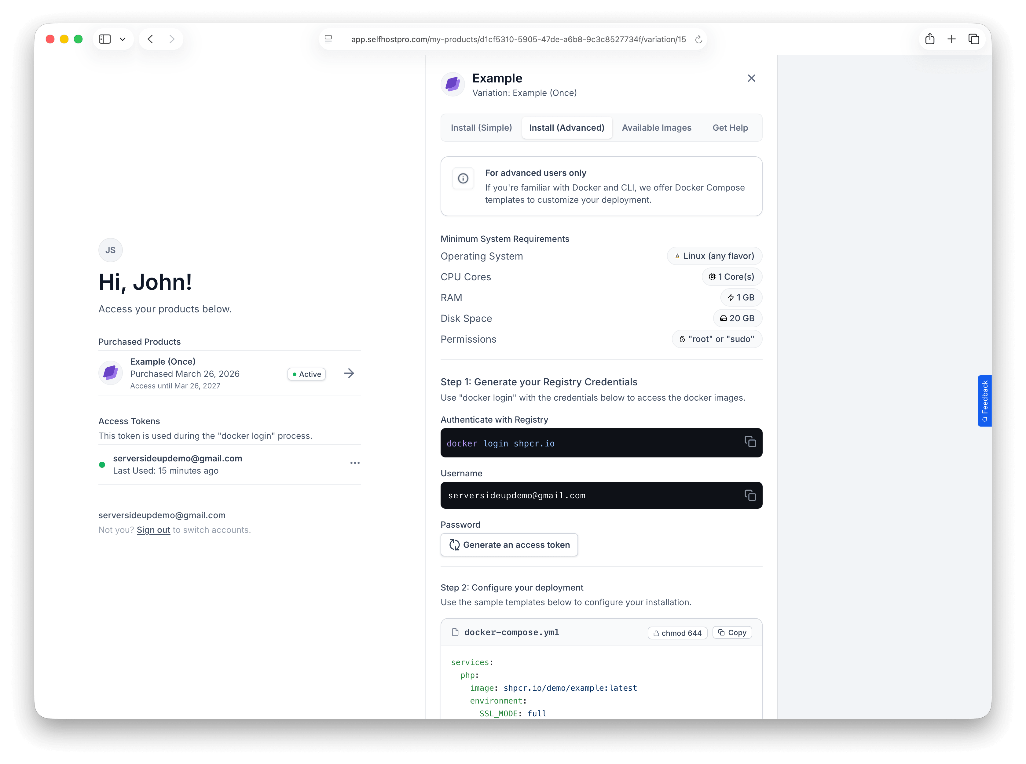
Task: Click the info icon in advanced users notice
Action: coord(463,179)
